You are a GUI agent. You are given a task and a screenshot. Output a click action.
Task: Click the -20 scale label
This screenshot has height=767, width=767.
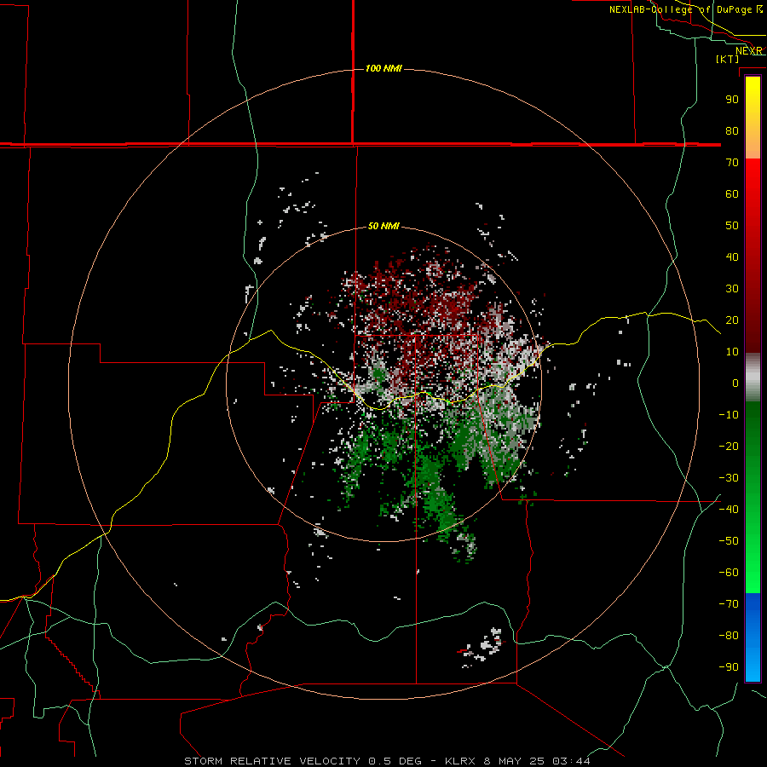coord(729,446)
